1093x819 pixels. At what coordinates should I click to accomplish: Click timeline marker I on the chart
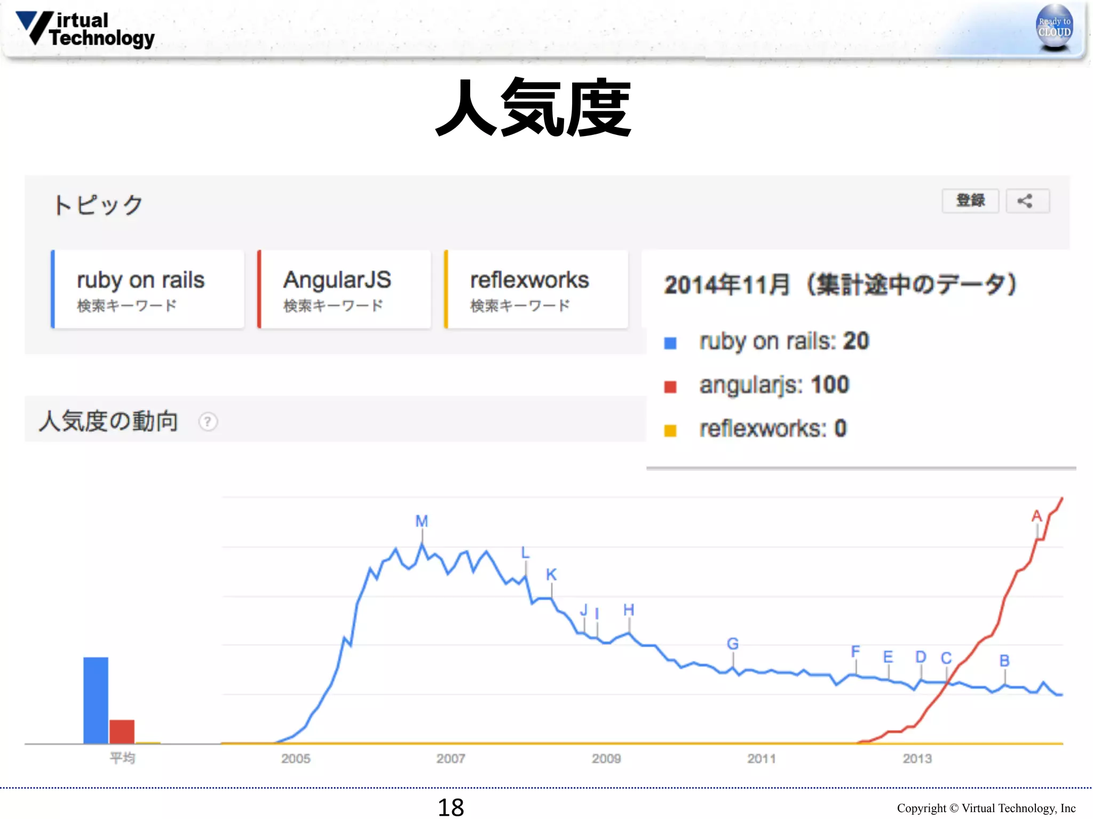pyautogui.click(x=597, y=614)
